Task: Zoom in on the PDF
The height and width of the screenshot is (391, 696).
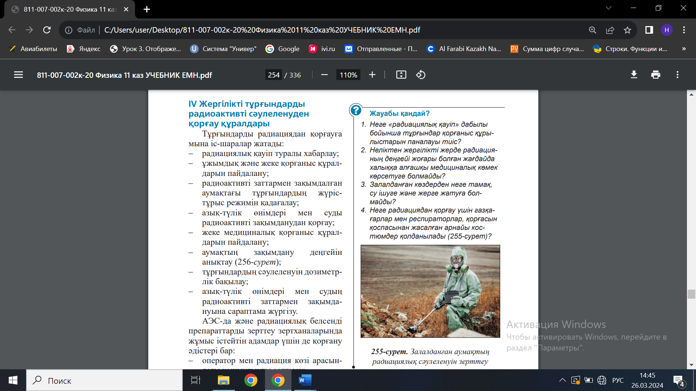Action: pos(372,75)
